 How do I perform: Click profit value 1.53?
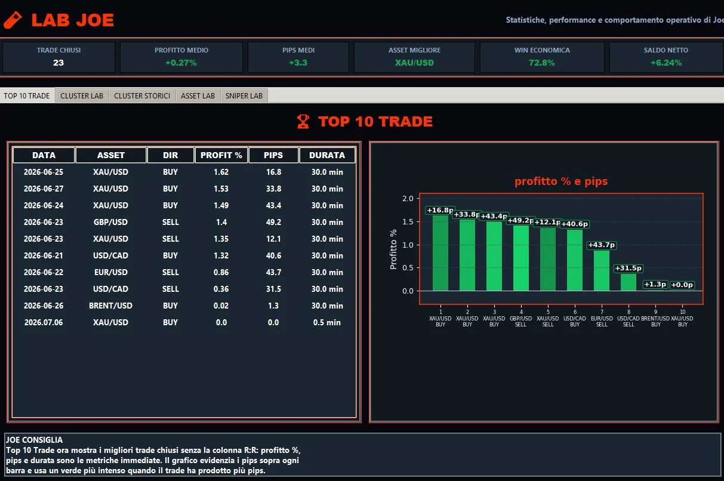(x=221, y=189)
